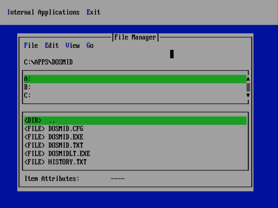This screenshot has width=278, height=208.
Task: Open the Edit menu in File Manager
Action: tap(52, 46)
